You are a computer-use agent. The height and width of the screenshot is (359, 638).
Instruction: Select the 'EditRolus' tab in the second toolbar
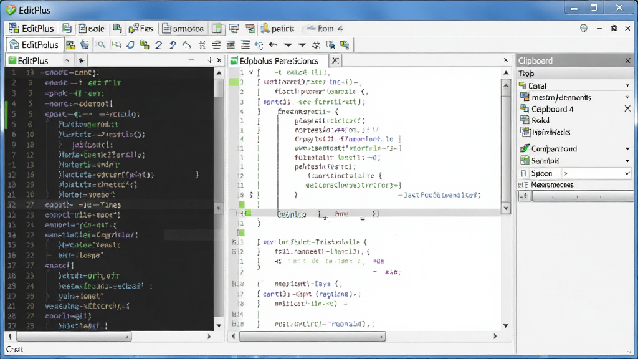click(34, 45)
